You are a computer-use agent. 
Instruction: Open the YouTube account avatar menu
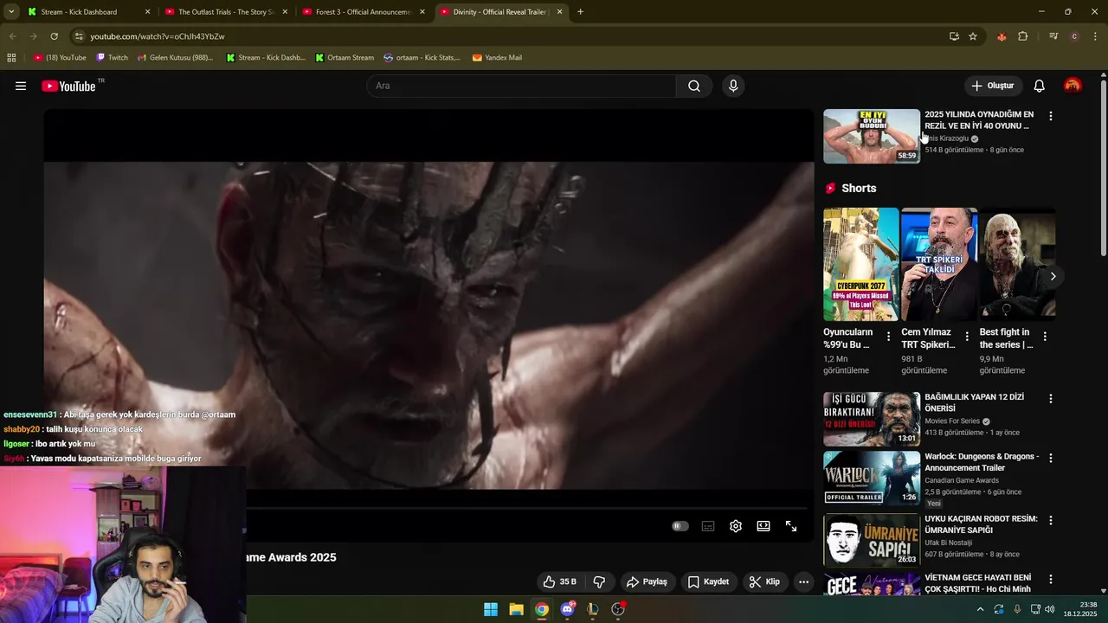coord(1073,86)
